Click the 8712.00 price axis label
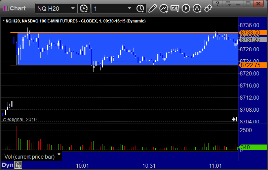Screen dimensions: 268x170 250,98
